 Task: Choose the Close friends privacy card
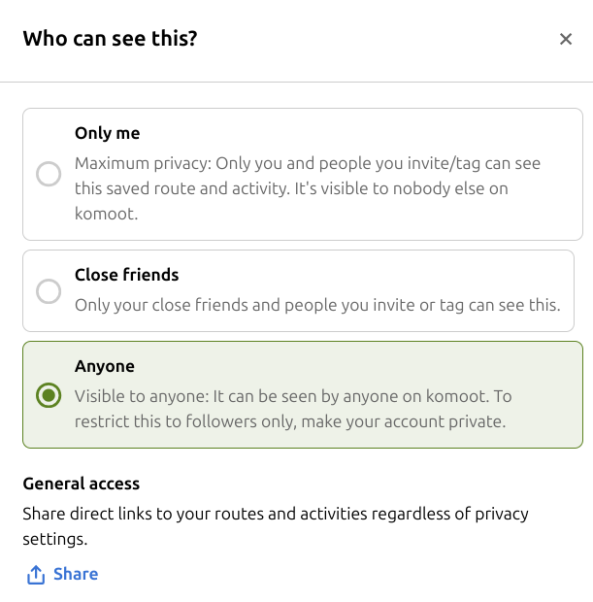click(x=298, y=291)
